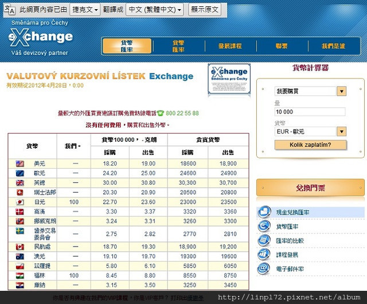
Task: Click the 澳元 currency name
Action: (x=40, y=256)
